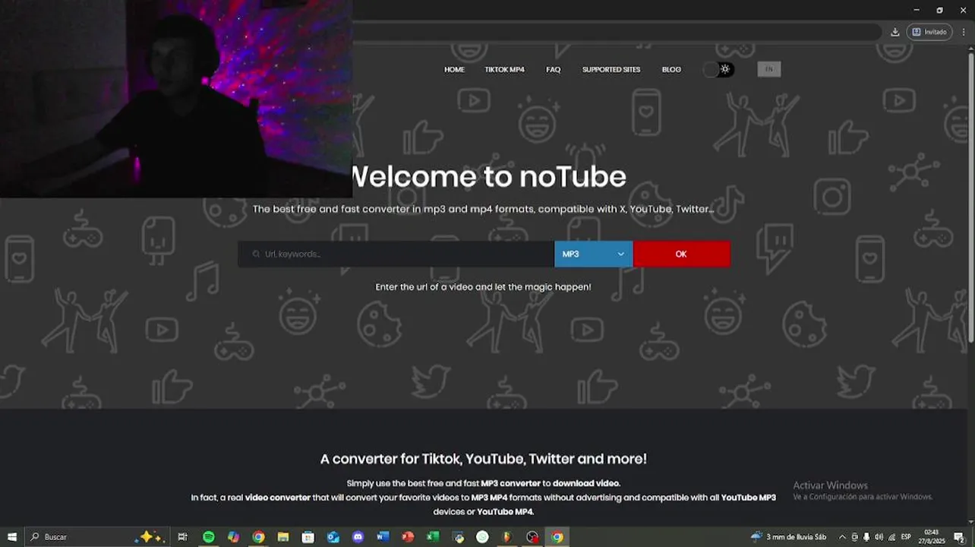Image resolution: width=975 pixels, height=547 pixels.
Task: Open Word from the taskbar
Action: click(383, 537)
